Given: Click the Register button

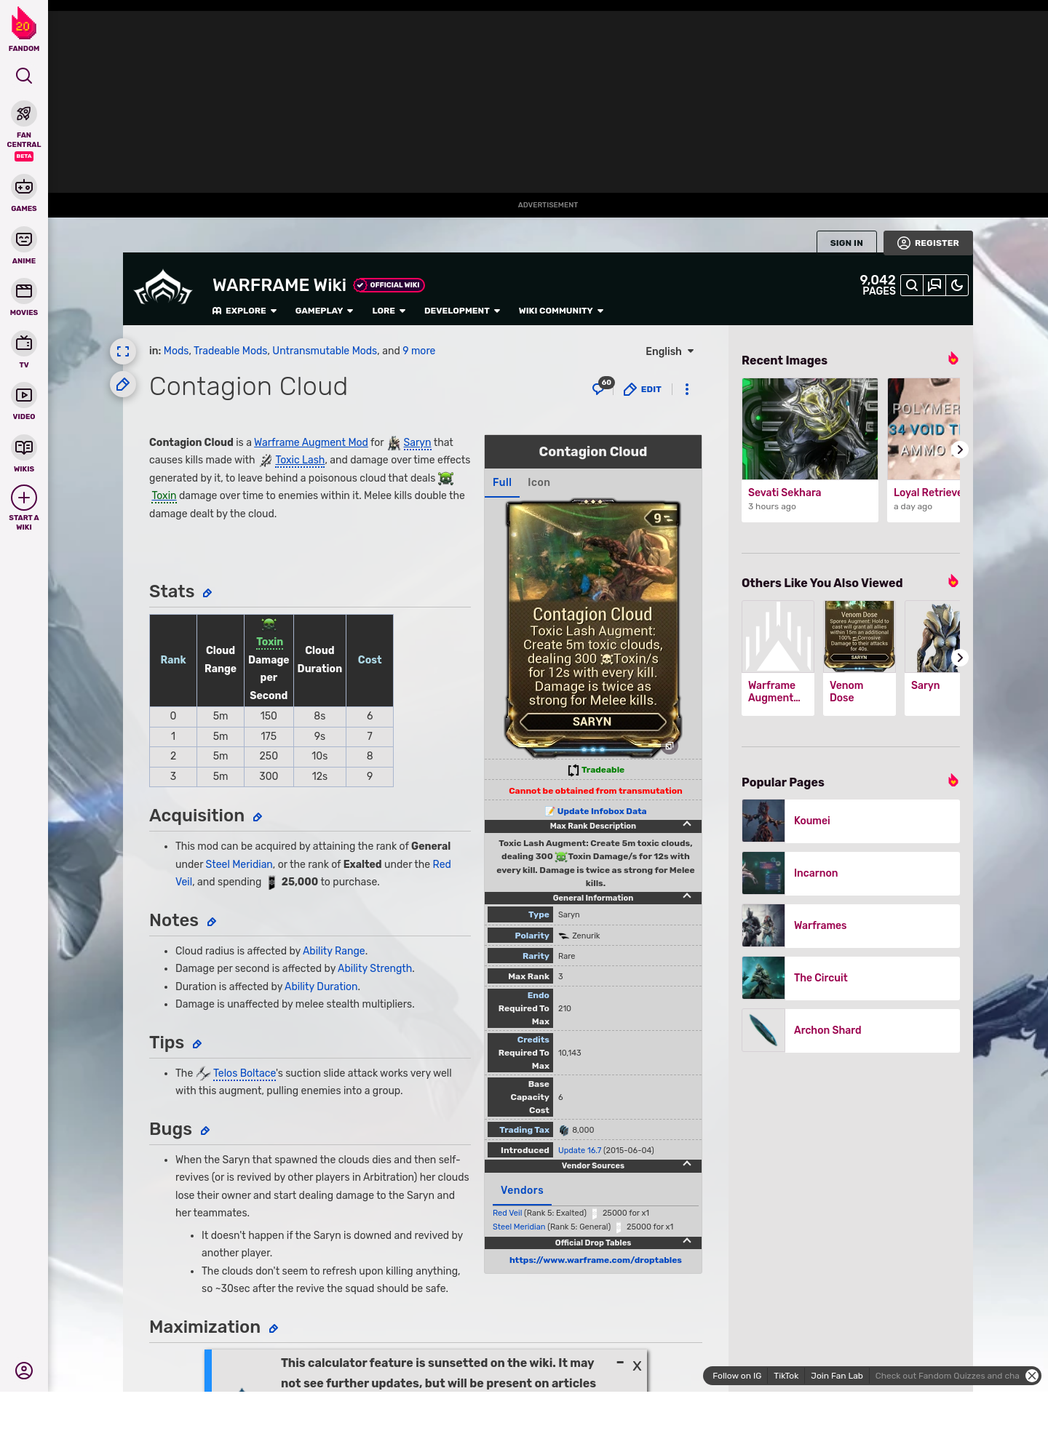Looking at the screenshot, I should tap(928, 243).
